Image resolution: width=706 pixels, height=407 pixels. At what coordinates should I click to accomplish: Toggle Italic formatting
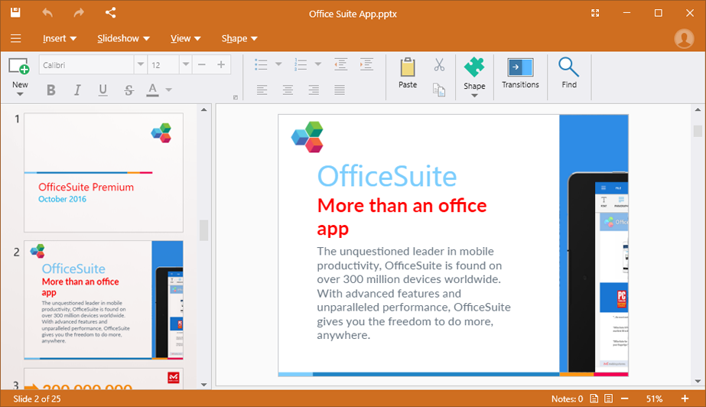(x=77, y=90)
